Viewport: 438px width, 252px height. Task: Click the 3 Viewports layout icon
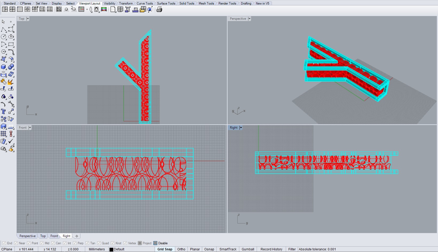(x=5, y=9)
